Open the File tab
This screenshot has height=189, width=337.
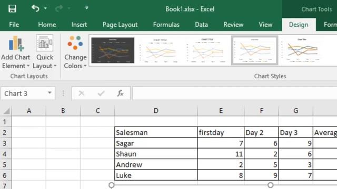14,25
